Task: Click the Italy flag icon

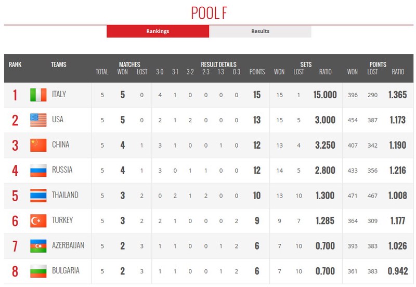Action: pos(38,95)
